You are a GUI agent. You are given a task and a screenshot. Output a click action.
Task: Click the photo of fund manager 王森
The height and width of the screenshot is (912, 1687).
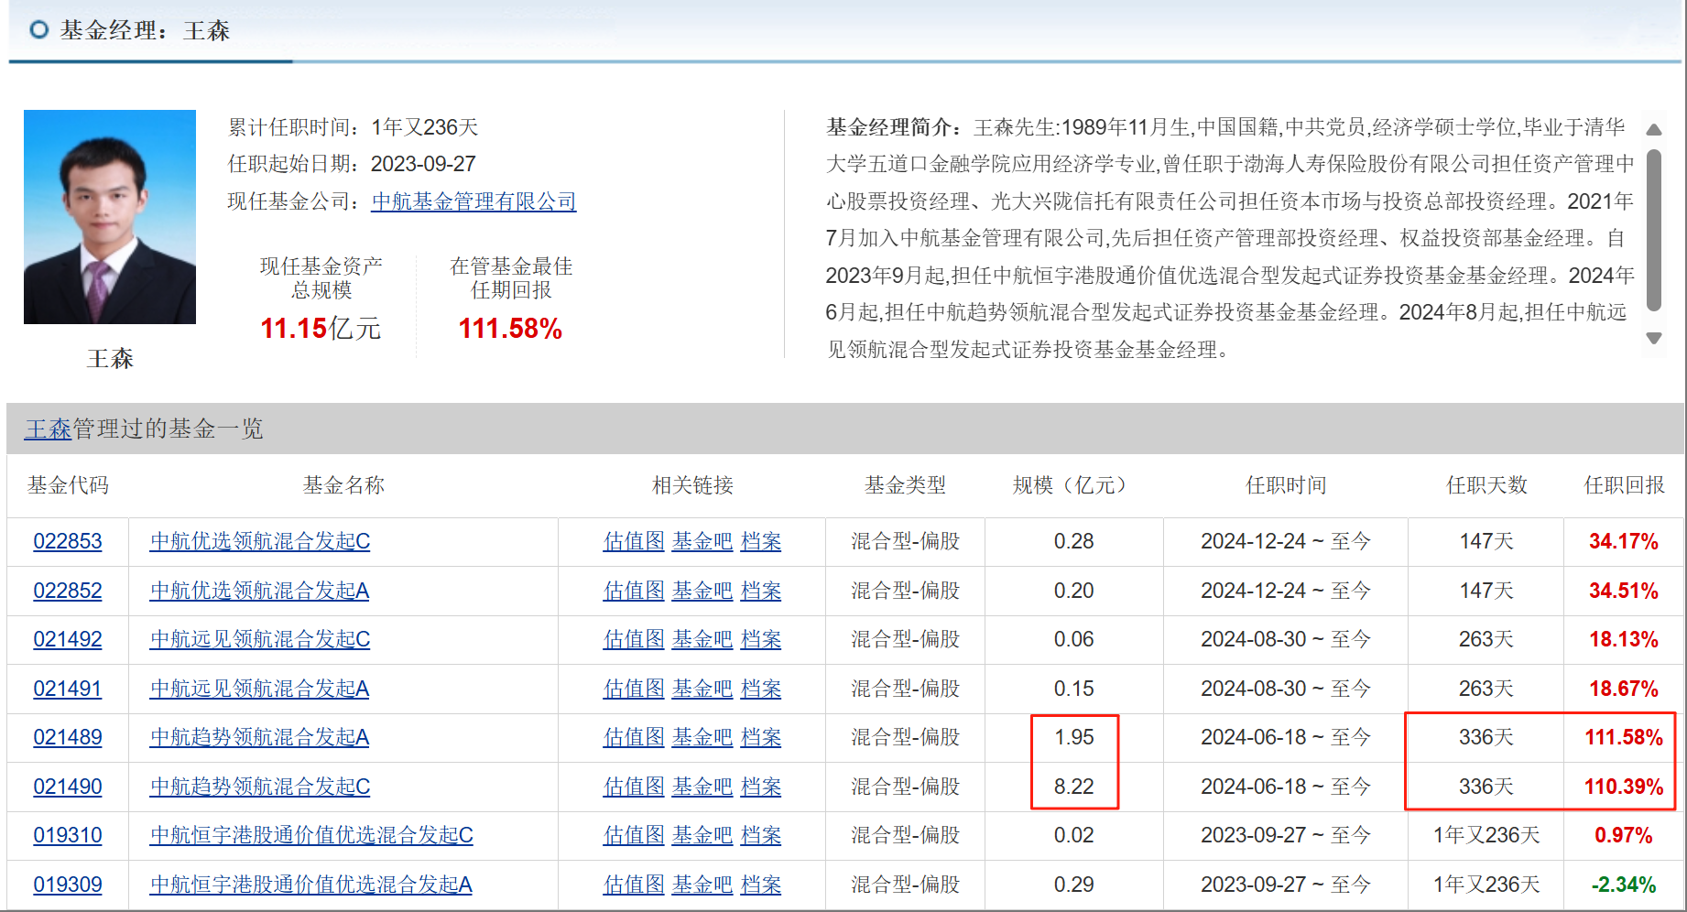(110, 217)
